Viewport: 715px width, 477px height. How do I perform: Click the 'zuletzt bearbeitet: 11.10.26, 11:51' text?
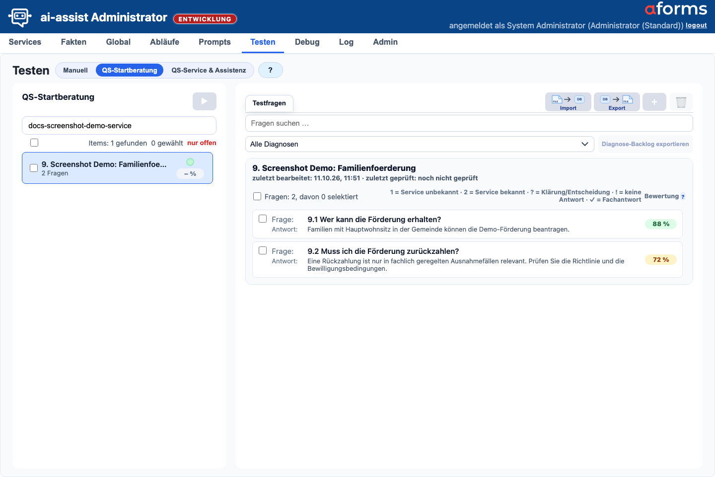(306, 178)
